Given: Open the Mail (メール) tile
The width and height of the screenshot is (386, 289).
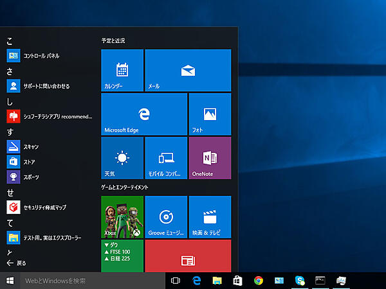Looking at the screenshot, I should [188, 70].
